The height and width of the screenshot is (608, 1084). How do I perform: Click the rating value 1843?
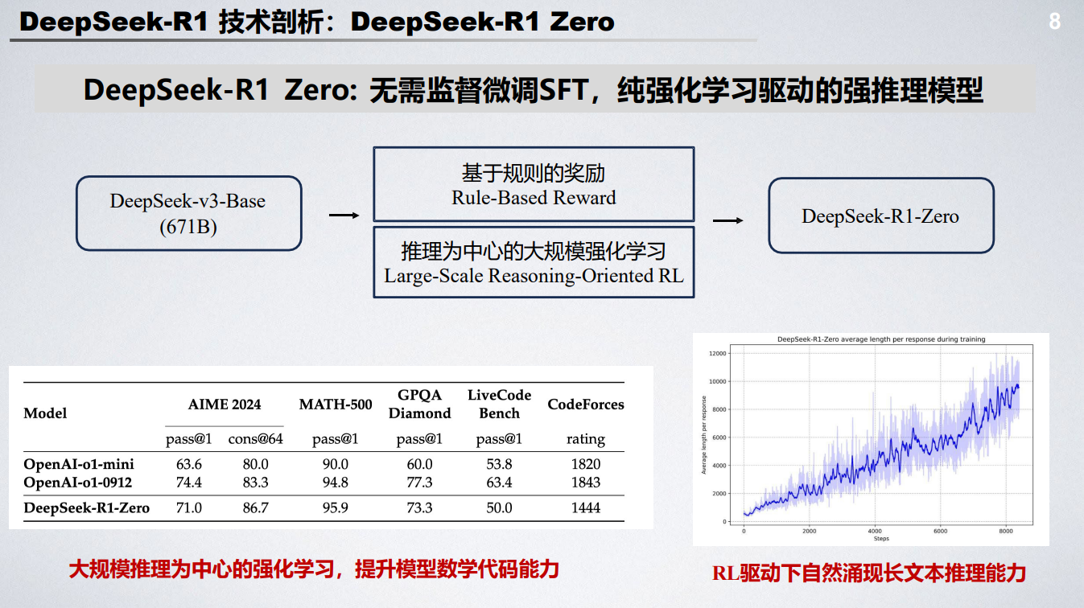[x=586, y=483]
